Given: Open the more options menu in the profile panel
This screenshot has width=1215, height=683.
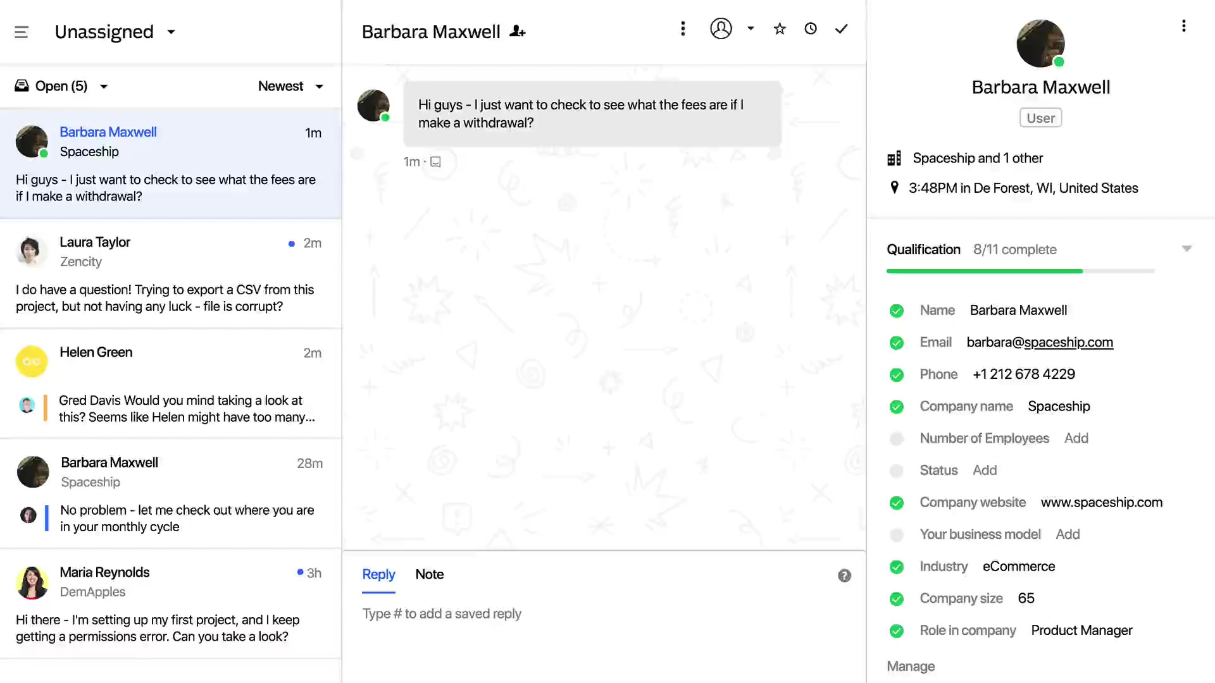Looking at the screenshot, I should (1185, 26).
